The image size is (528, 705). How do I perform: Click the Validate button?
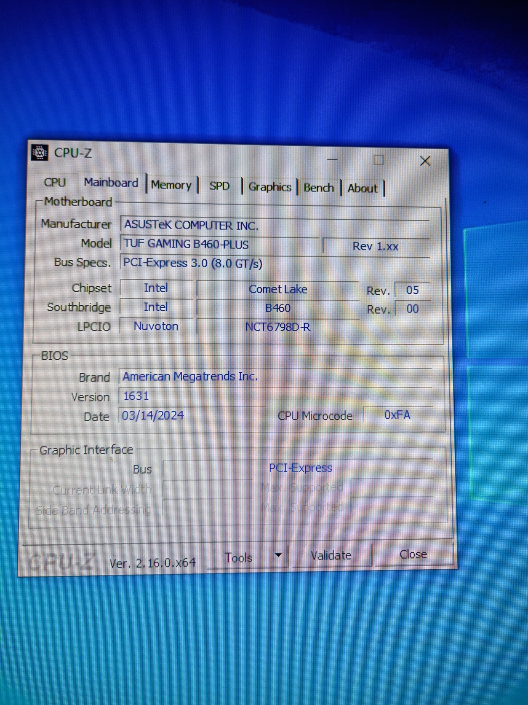[x=331, y=555]
